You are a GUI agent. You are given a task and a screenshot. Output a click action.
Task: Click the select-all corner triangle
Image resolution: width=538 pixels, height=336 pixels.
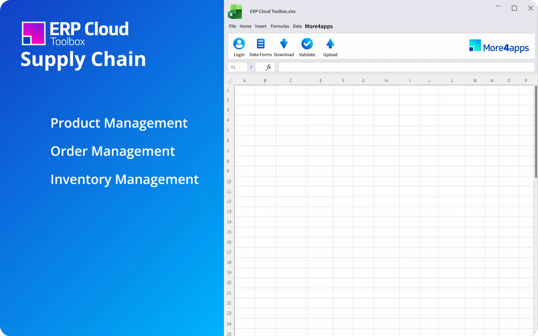230,81
